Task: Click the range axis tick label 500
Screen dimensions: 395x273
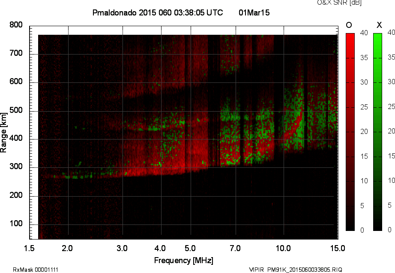Action: tap(16, 110)
